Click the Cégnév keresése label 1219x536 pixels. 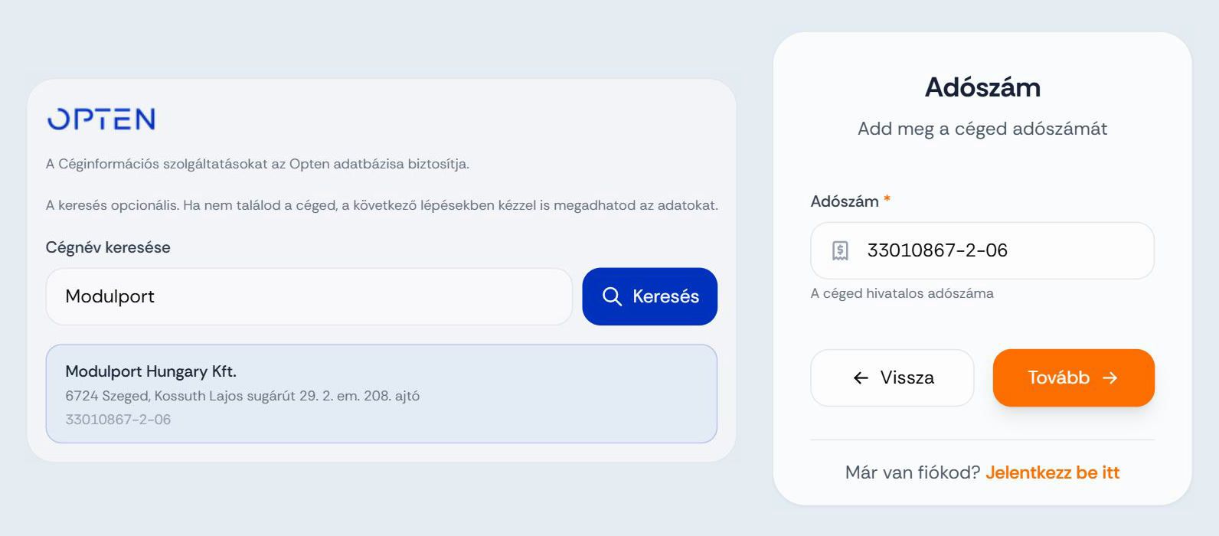click(x=108, y=247)
